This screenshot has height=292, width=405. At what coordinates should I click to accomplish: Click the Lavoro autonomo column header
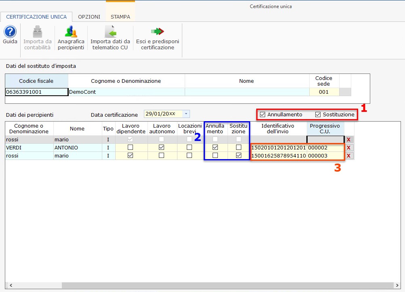[x=162, y=128]
